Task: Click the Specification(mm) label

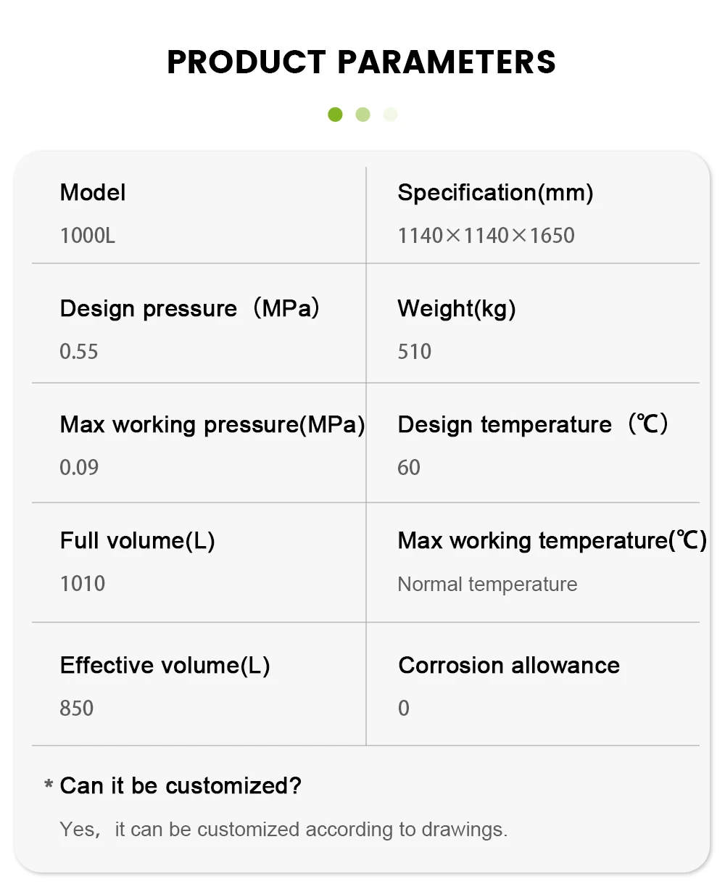Action: coord(496,193)
